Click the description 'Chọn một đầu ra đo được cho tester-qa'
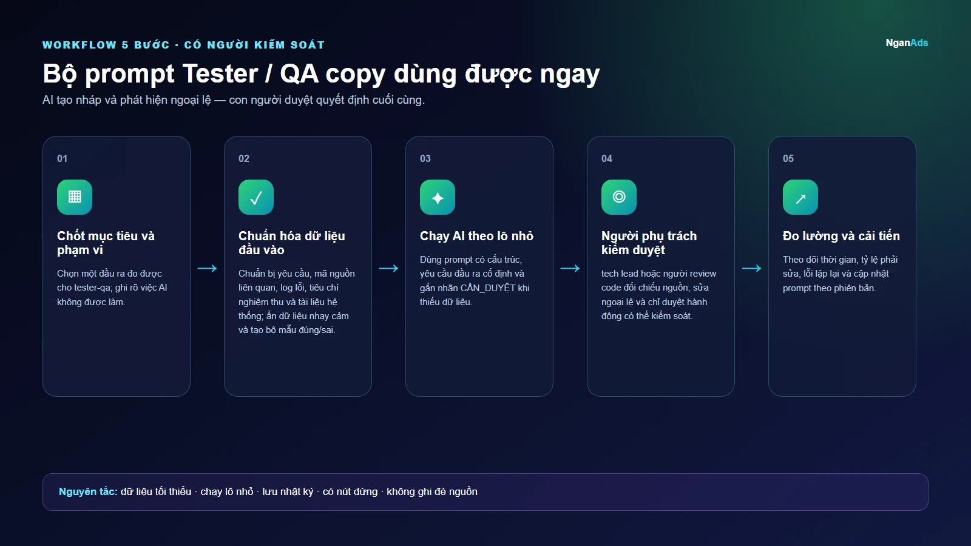 [x=112, y=288]
